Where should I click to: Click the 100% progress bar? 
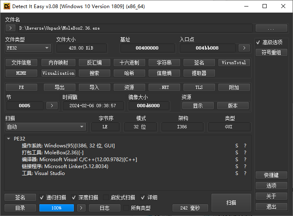coord(56,208)
